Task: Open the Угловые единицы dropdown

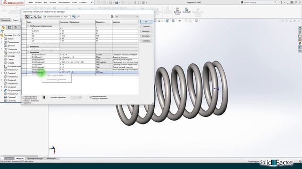Action: (76, 98)
